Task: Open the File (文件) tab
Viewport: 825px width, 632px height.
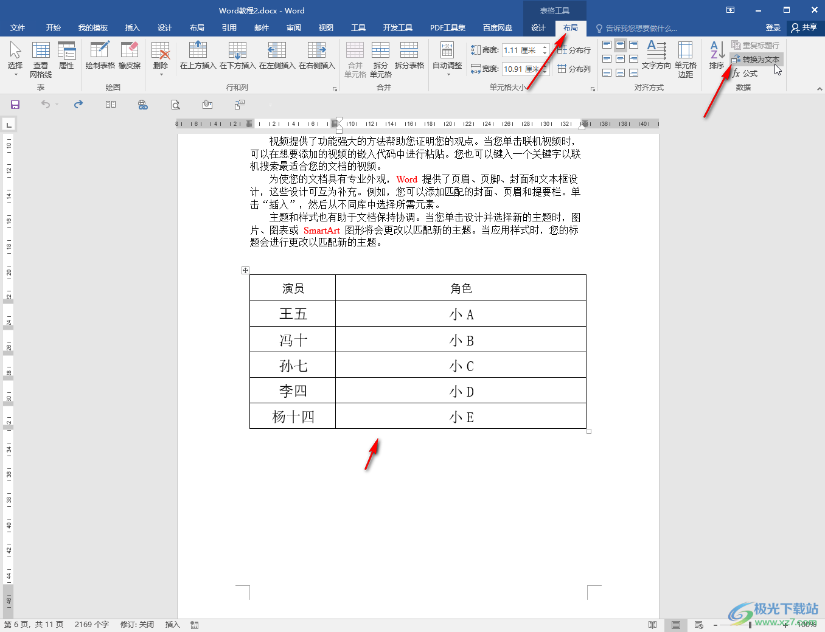Action: (x=18, y=28)
